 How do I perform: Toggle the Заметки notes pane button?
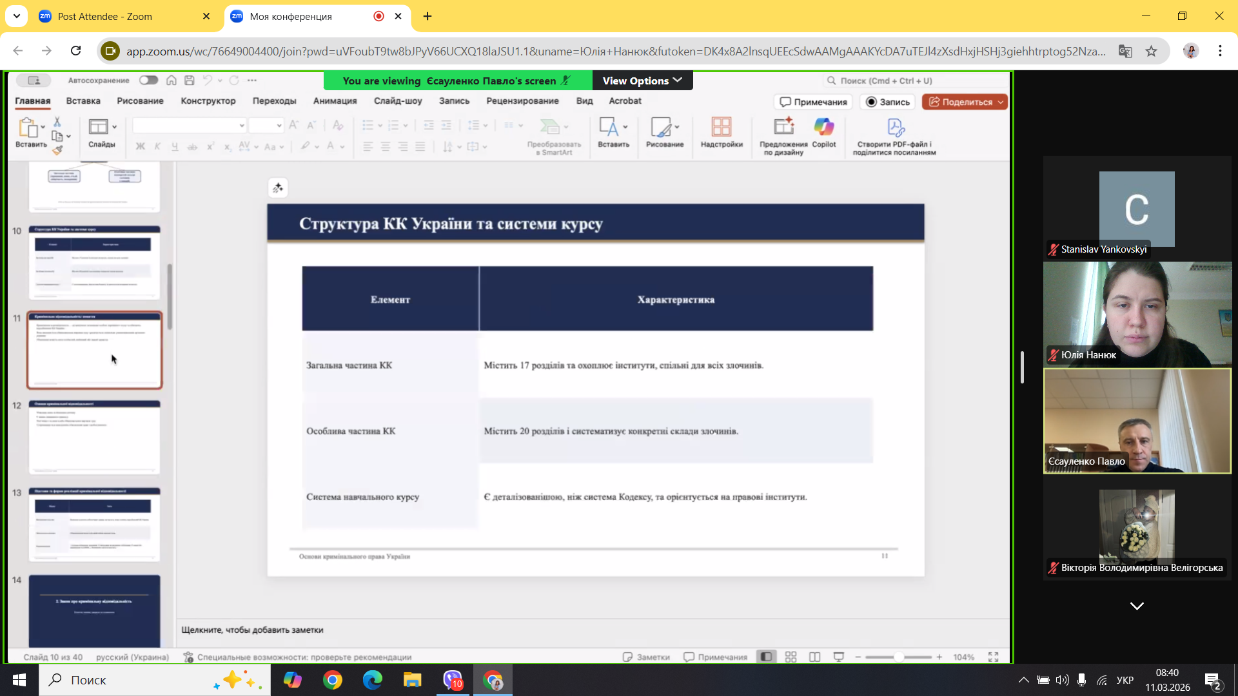(x=646, y=657)
